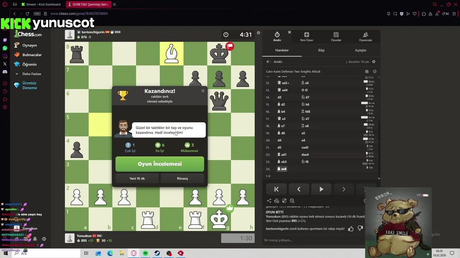Viewport: 460px width, 258px height.
Task: Click the black queen on g6
Action: (x=219, y=101)
